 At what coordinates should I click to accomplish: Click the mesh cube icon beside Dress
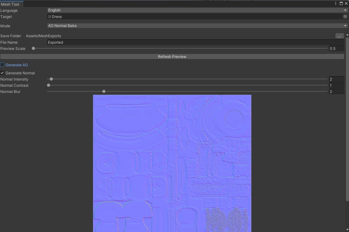50,16
